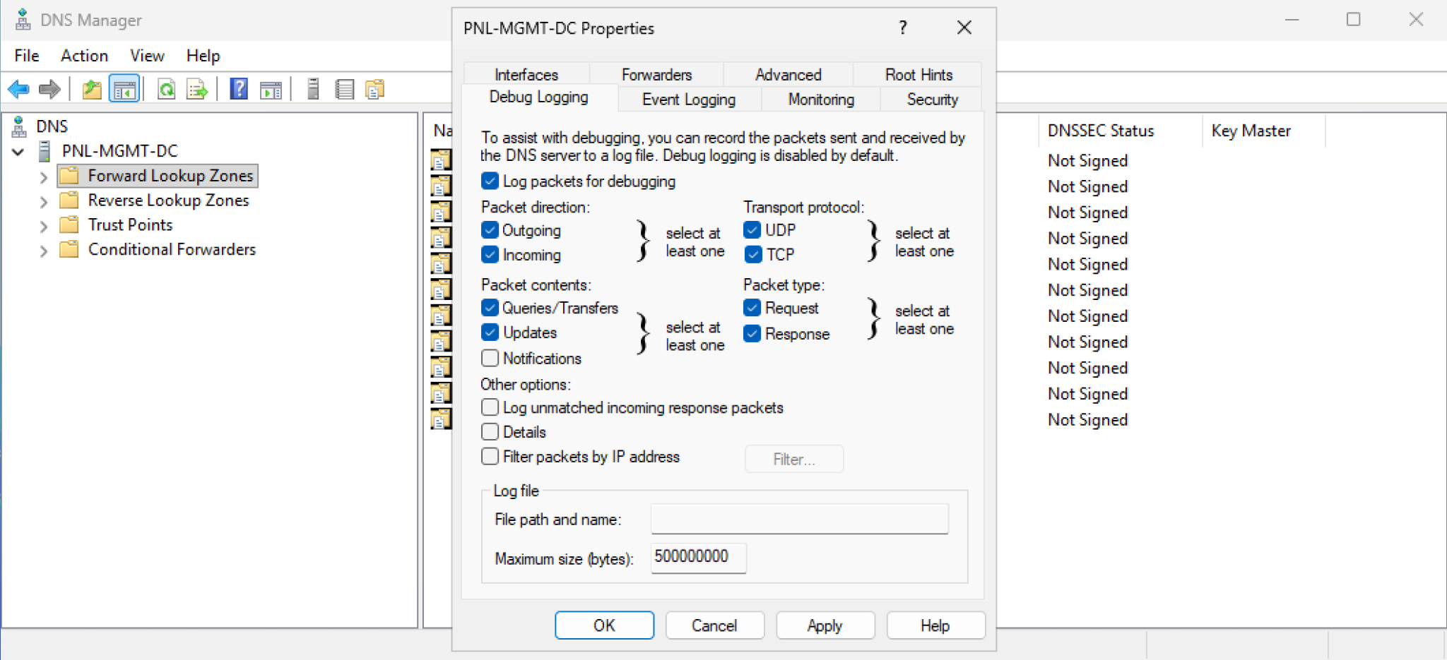Screen dimensions: 1447x660
Task: Click inside the File path and name field
Action: [x=798, y=519]
